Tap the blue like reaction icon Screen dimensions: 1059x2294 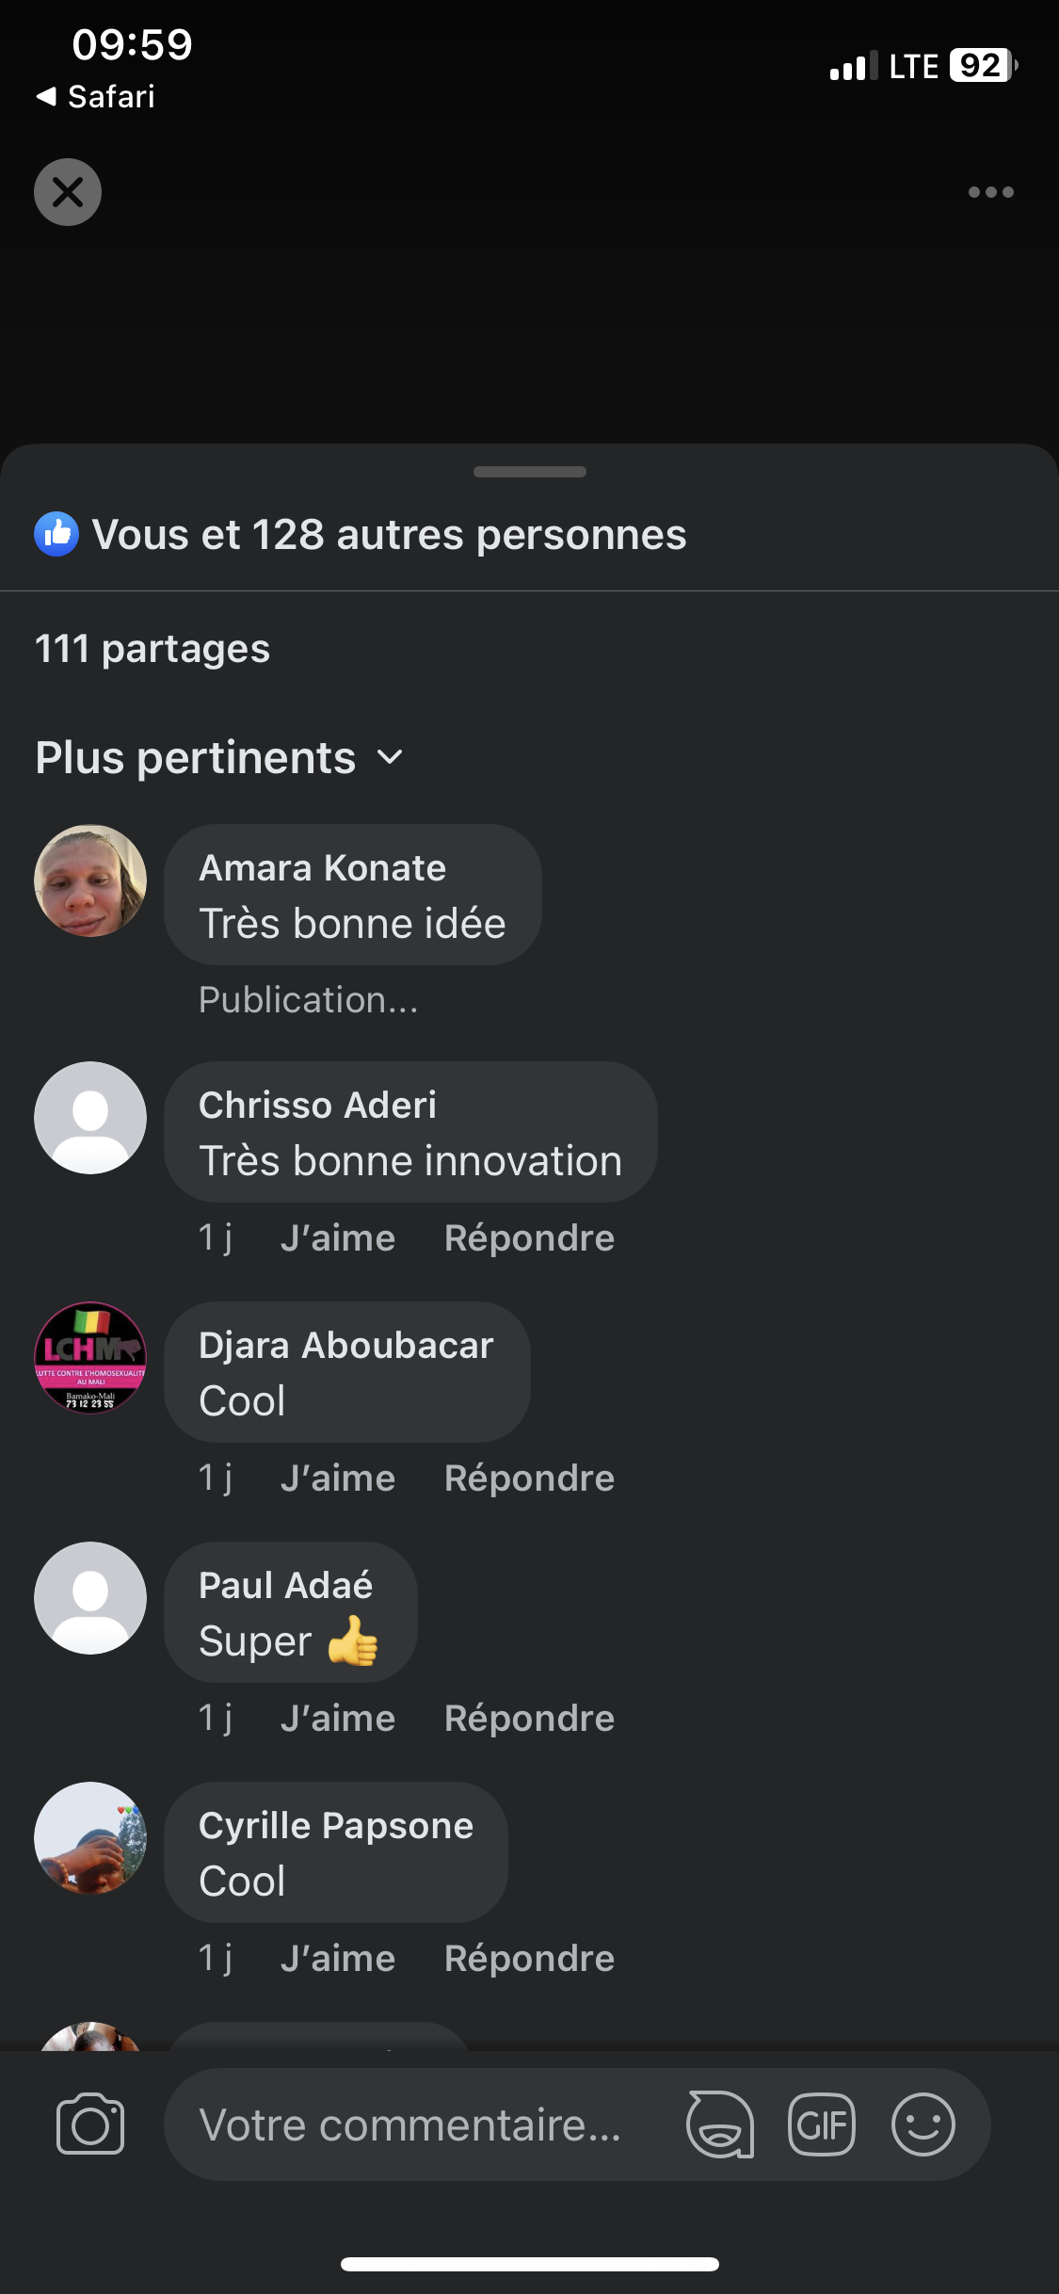pos(56,534)
